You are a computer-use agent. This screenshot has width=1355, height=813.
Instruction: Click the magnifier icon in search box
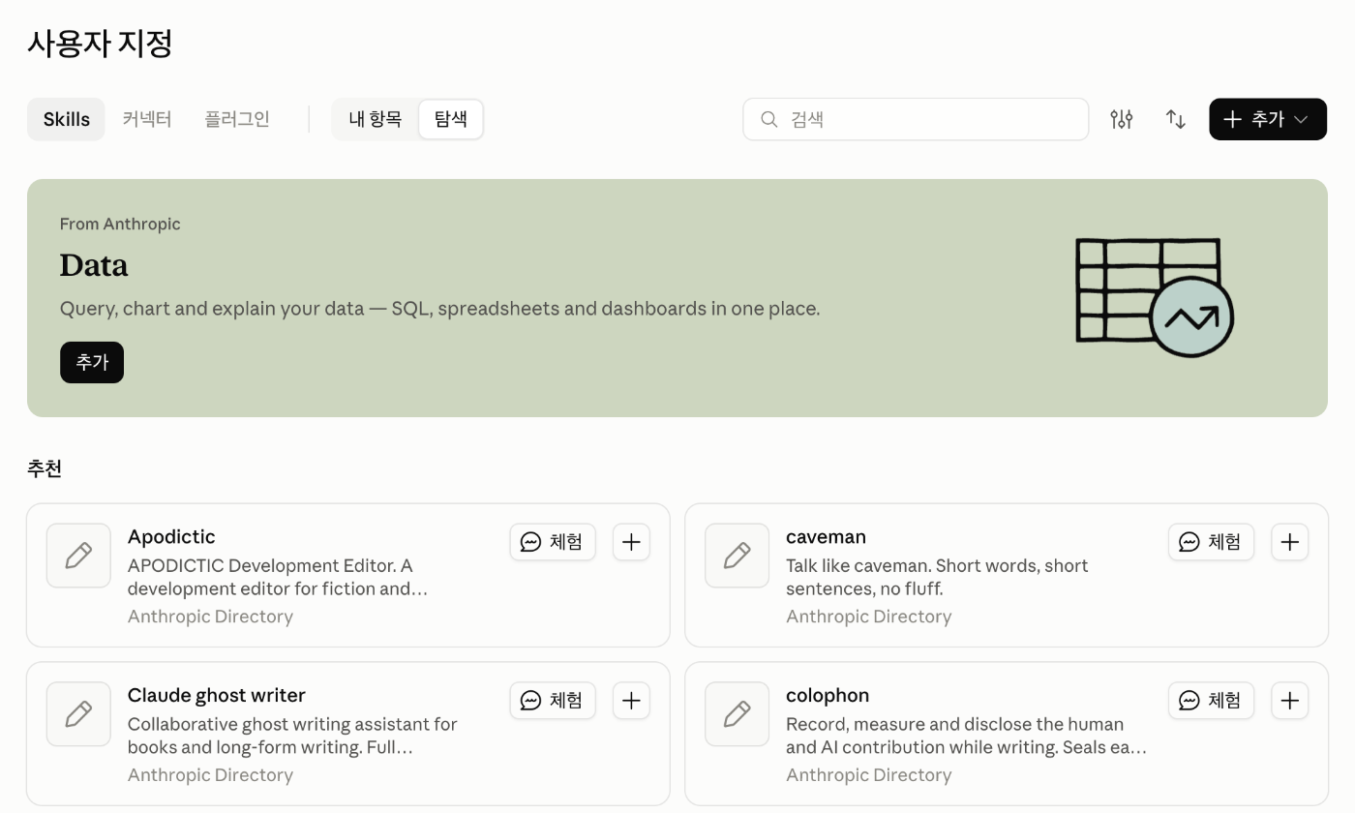769,119
